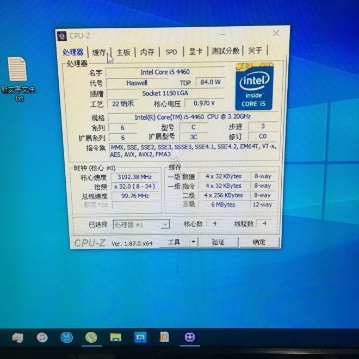Click the CPU-Z title bar app icon
The height and width of the screenshot is (359, 359).
coord(62,36)
